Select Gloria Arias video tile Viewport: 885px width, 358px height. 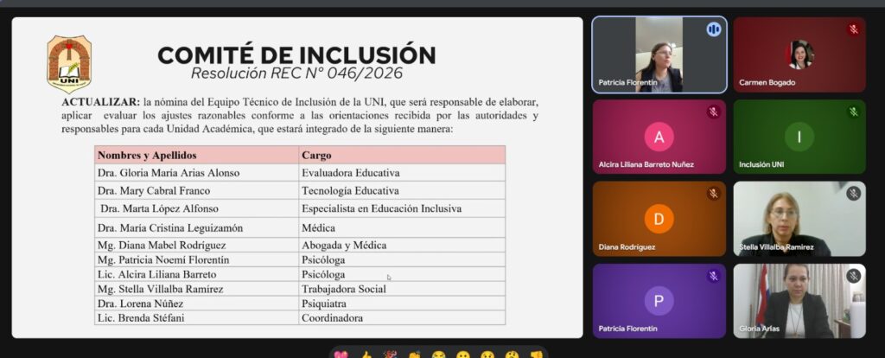[x=799, y=301]
